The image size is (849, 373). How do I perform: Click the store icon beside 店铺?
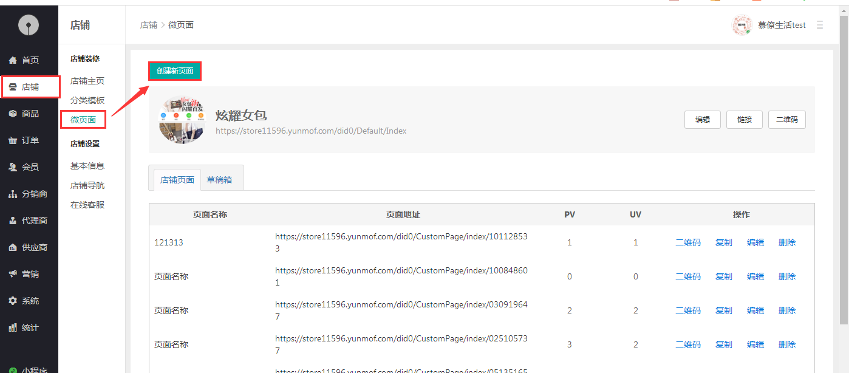click(13, 87)
